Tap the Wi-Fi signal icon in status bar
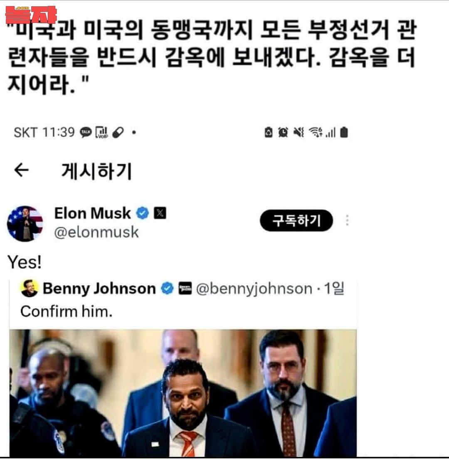The width and height of the screenshot is (449, 470). tap(316, 132)
